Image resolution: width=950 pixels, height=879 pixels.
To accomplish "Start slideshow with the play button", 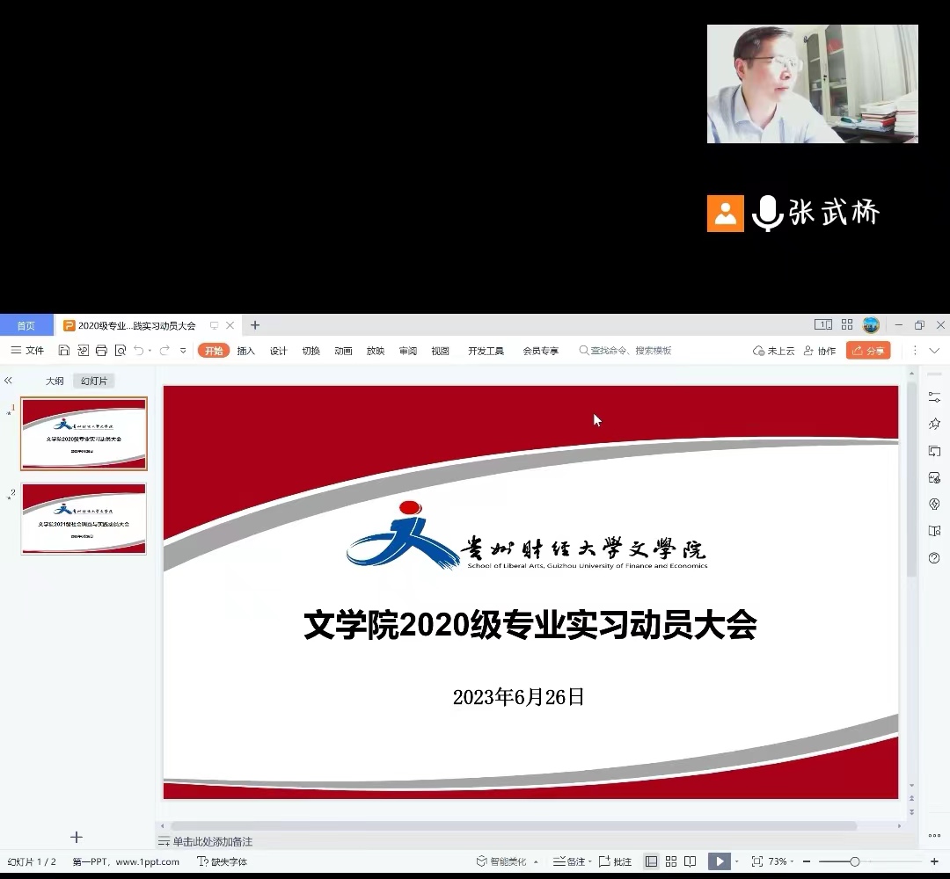I will tap(720, 861).
